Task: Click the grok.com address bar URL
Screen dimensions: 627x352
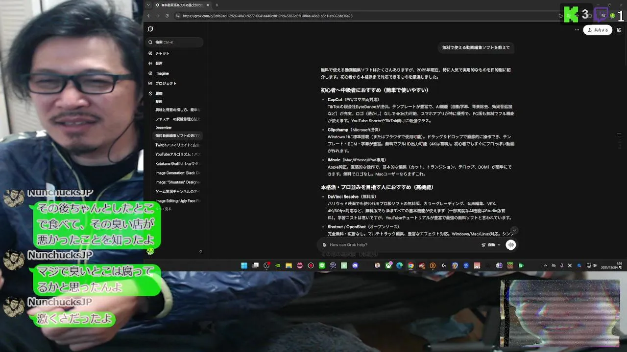Action: (x=267, y=16)
